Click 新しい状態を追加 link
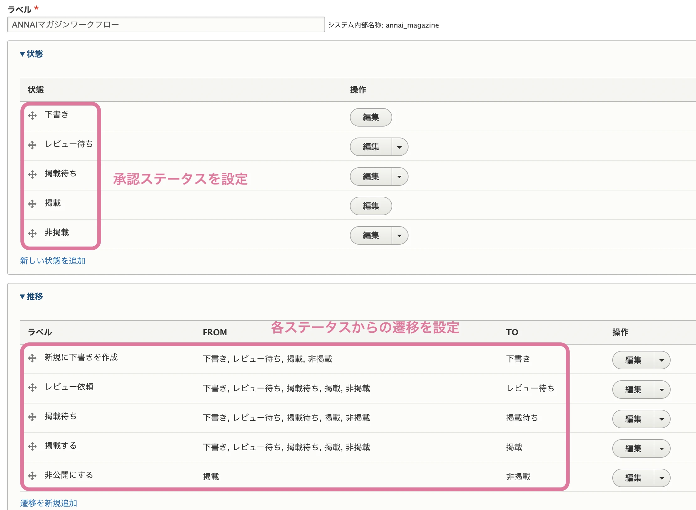The image size is (696, 510). (x=53, y=261)
